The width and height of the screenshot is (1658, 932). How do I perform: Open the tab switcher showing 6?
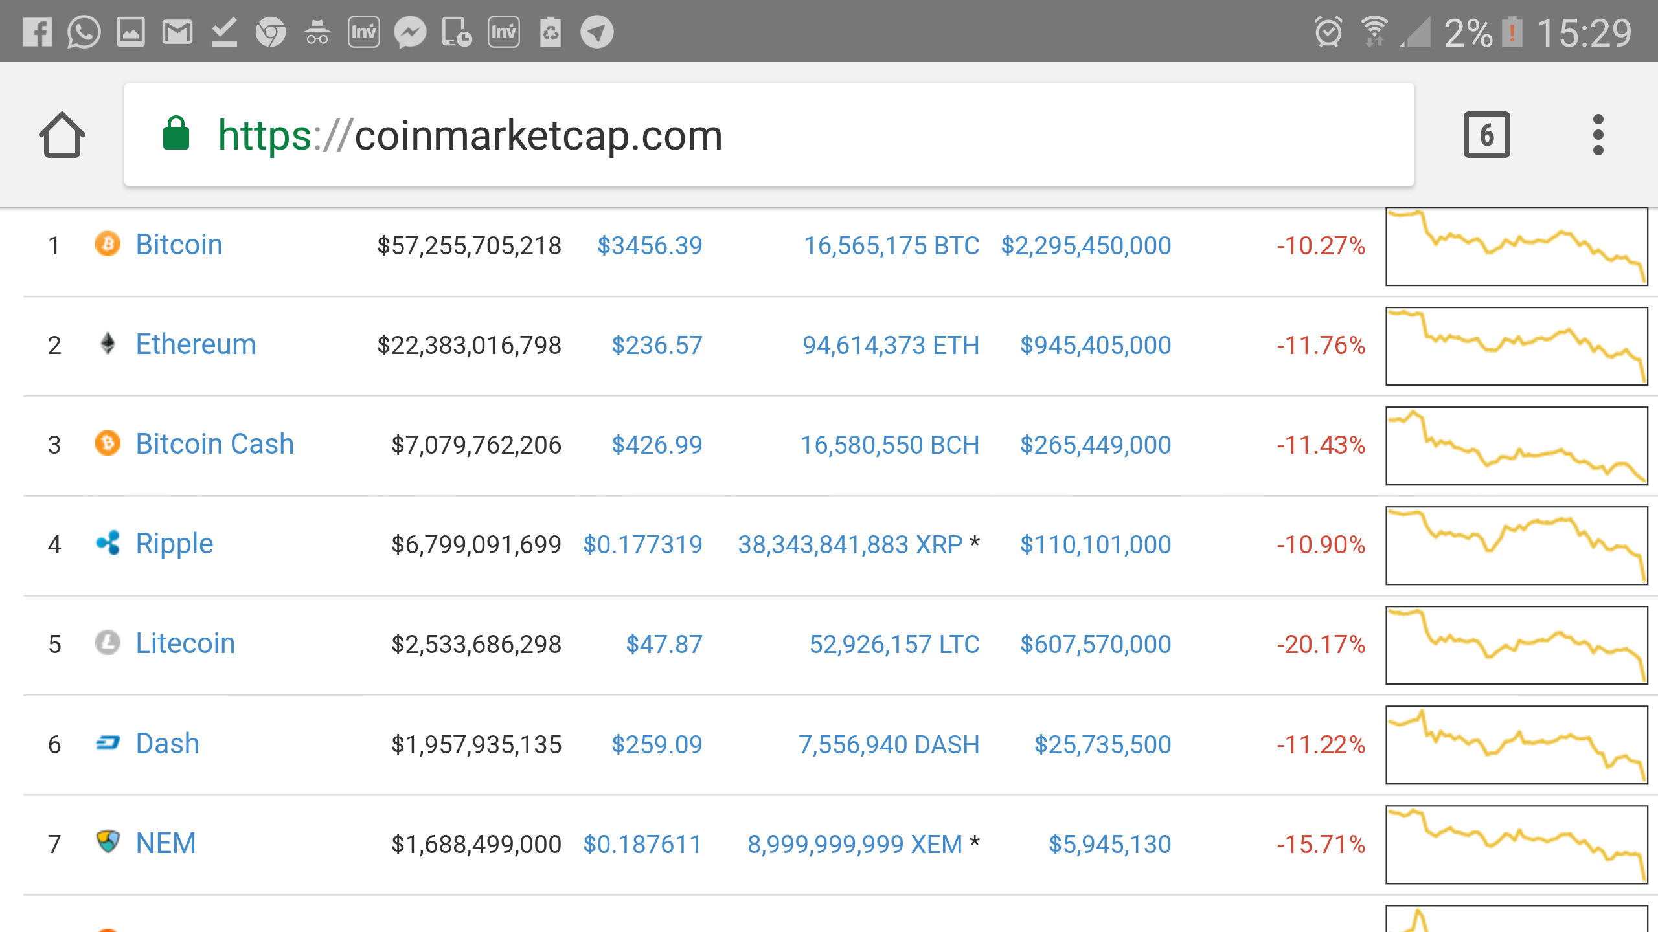pos(1486,135)
